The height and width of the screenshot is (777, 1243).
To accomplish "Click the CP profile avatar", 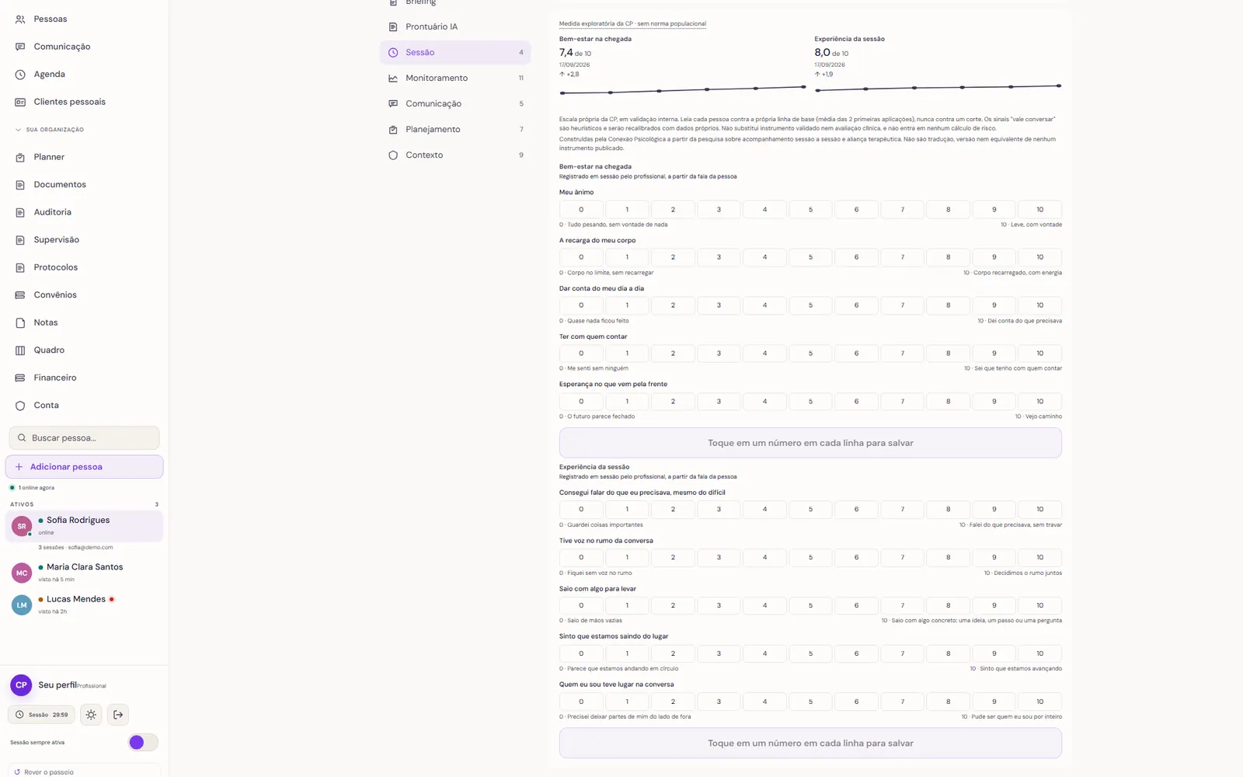I will pos(21,685).
